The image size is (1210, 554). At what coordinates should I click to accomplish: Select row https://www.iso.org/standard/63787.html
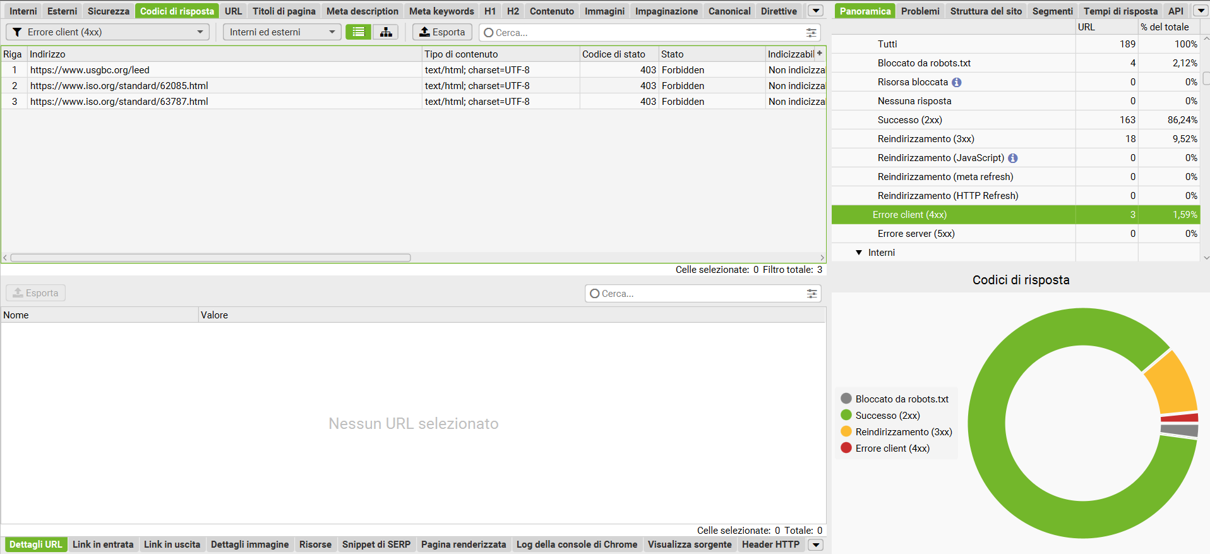pyautogui.click(x=413, y=101)
